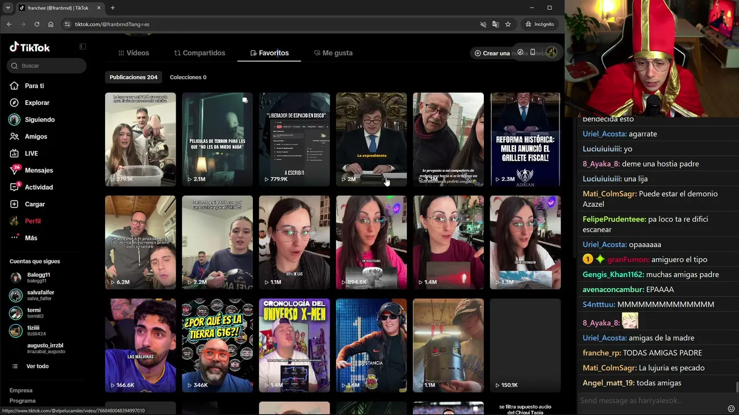This screenshot has height=415, width=739.
Task: Open the 'Las Malvinas' video thumbnail
Action: 140,345
